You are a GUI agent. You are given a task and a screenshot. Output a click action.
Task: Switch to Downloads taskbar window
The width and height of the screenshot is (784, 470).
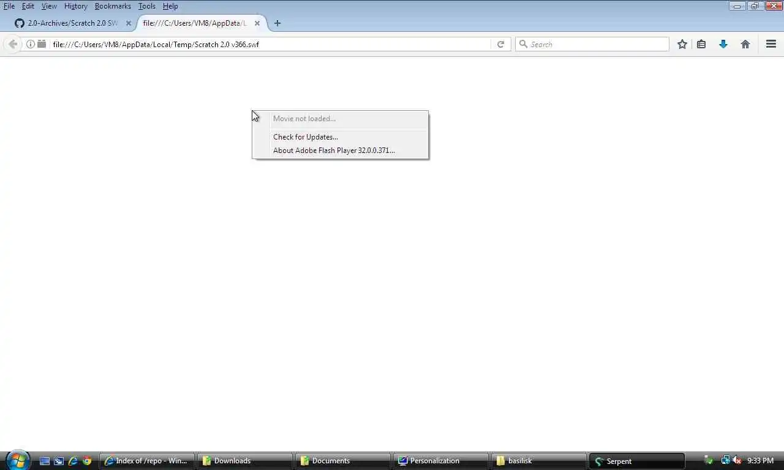245,461
